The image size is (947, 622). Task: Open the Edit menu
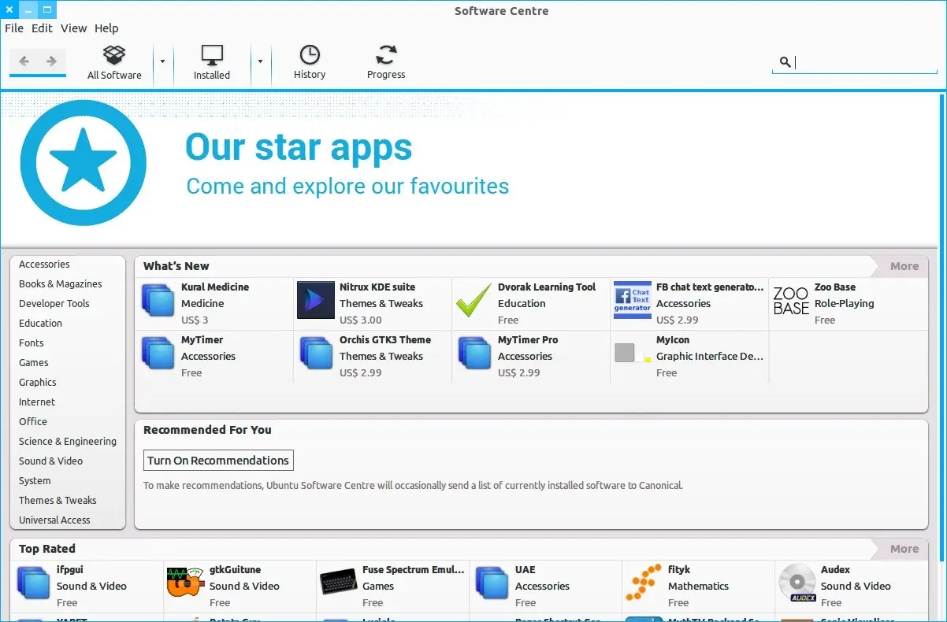pyautogui.click(x=42, y=28)
